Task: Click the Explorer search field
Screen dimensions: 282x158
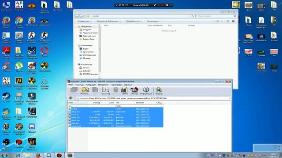Action: tap(216, 16)
